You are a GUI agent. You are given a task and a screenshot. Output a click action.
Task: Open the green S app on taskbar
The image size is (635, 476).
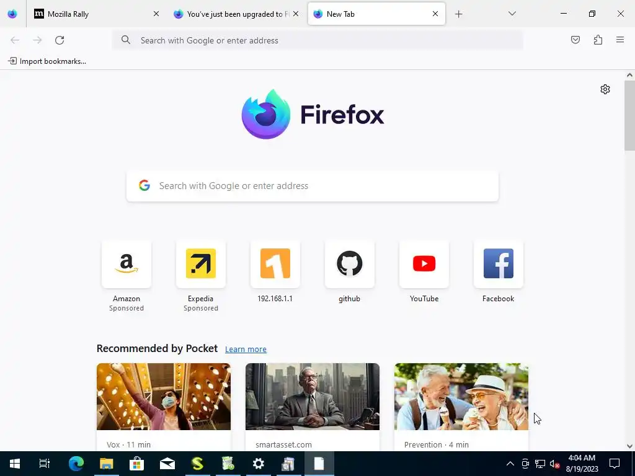pyautogui.click(x=198, y=464)
